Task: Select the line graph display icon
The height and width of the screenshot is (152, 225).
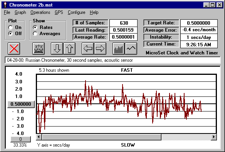Action: [x=131, y=49]
